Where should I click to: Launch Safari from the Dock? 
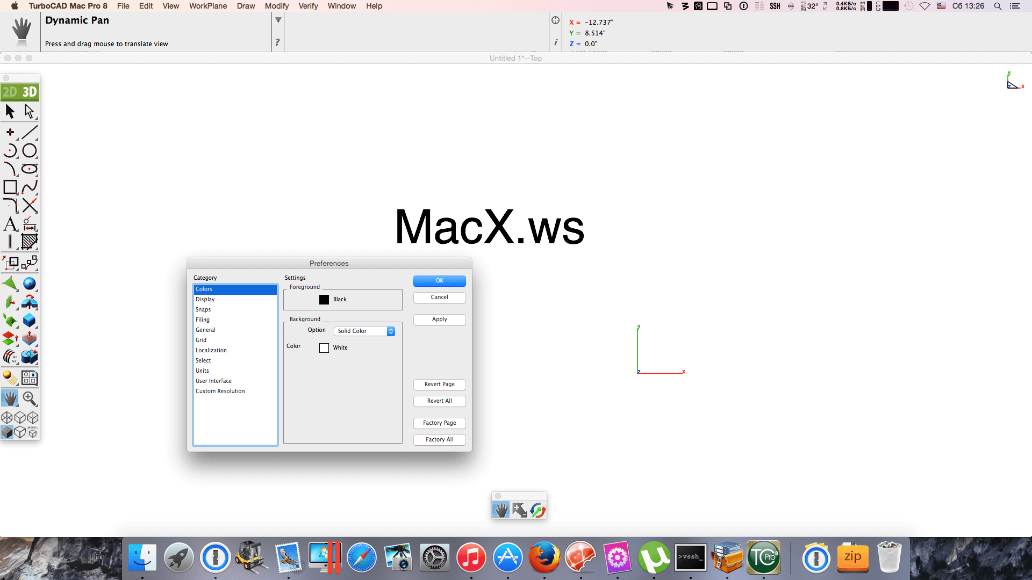click(362, 557)
